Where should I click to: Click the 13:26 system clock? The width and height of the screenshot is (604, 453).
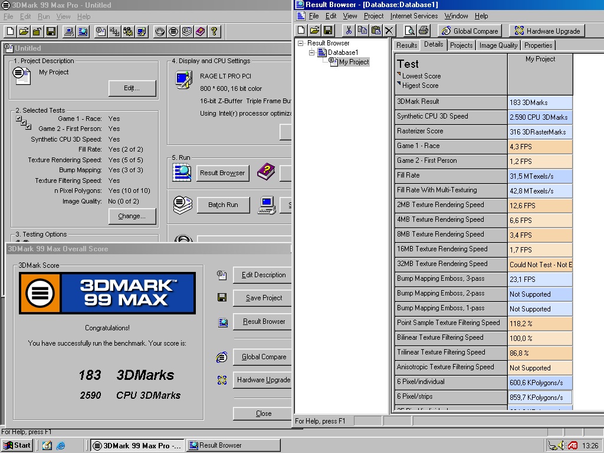pos(590,446)
